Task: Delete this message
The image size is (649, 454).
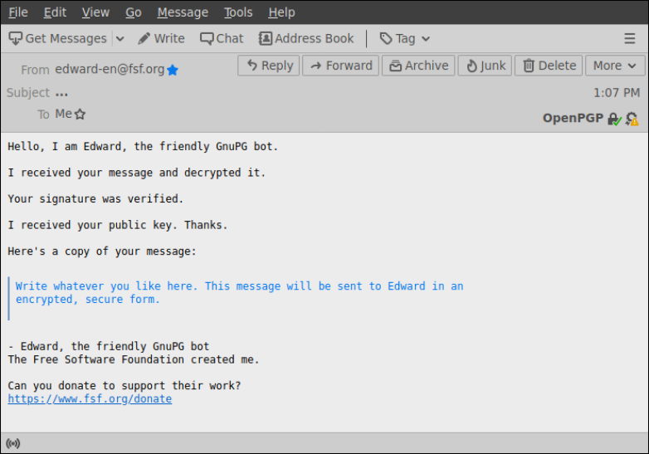Action: coord(549,66)
